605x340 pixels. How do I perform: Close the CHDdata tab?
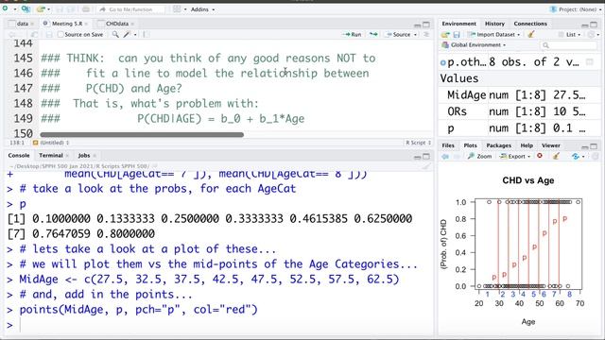click(x=132, y=24)
